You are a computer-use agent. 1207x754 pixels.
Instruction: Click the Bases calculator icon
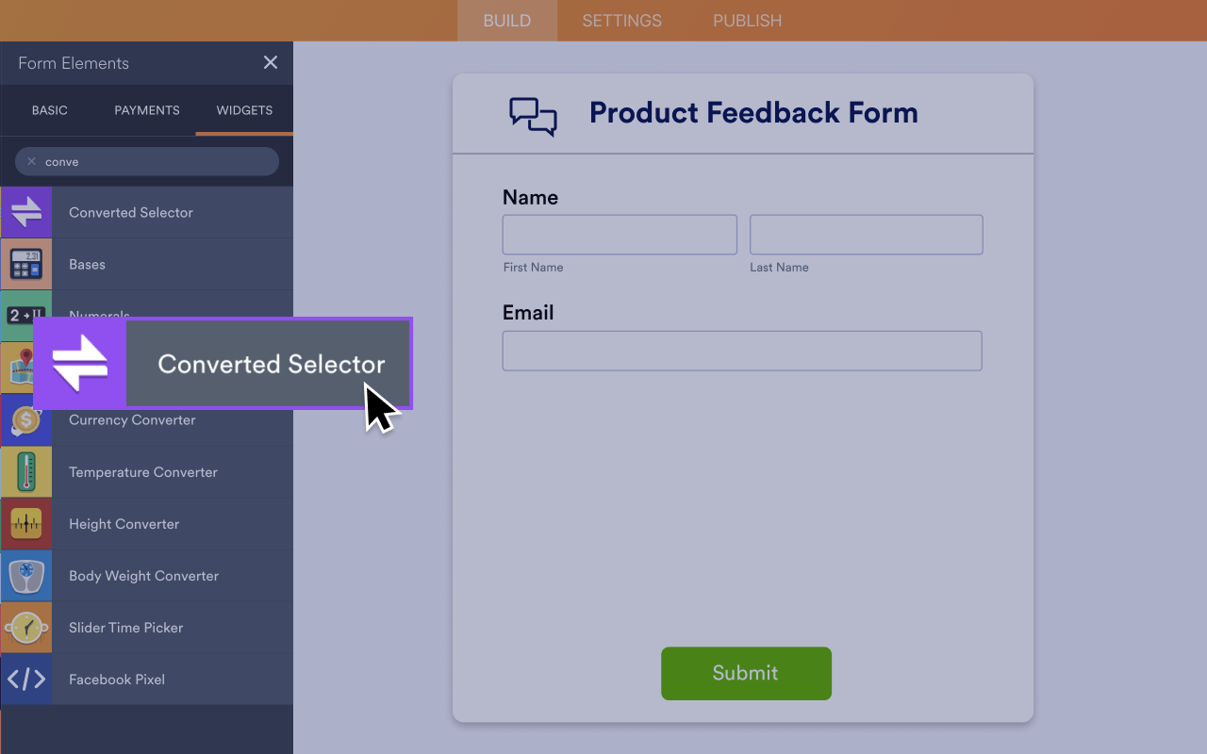(x=26, y=264)
